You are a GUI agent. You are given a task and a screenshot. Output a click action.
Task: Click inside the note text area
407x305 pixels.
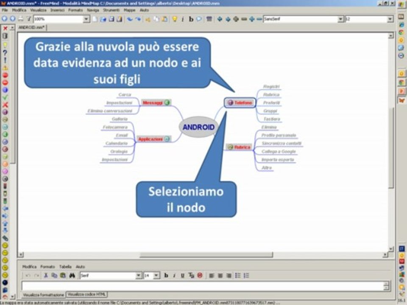pyautogui.click(x=202, y=286)
